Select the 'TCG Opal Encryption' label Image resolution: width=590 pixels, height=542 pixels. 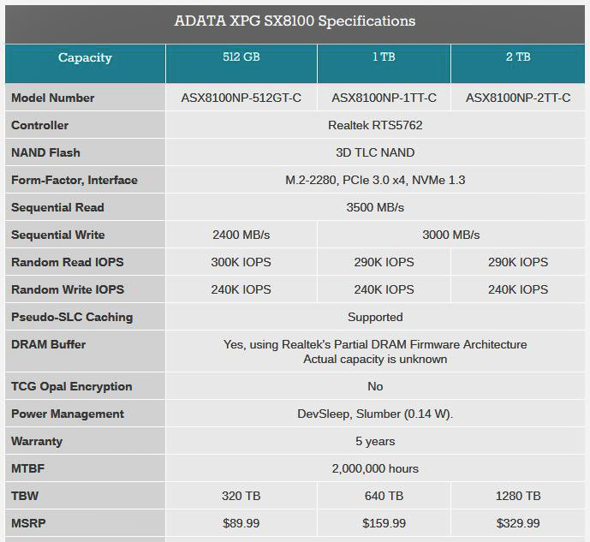(72, 387)
